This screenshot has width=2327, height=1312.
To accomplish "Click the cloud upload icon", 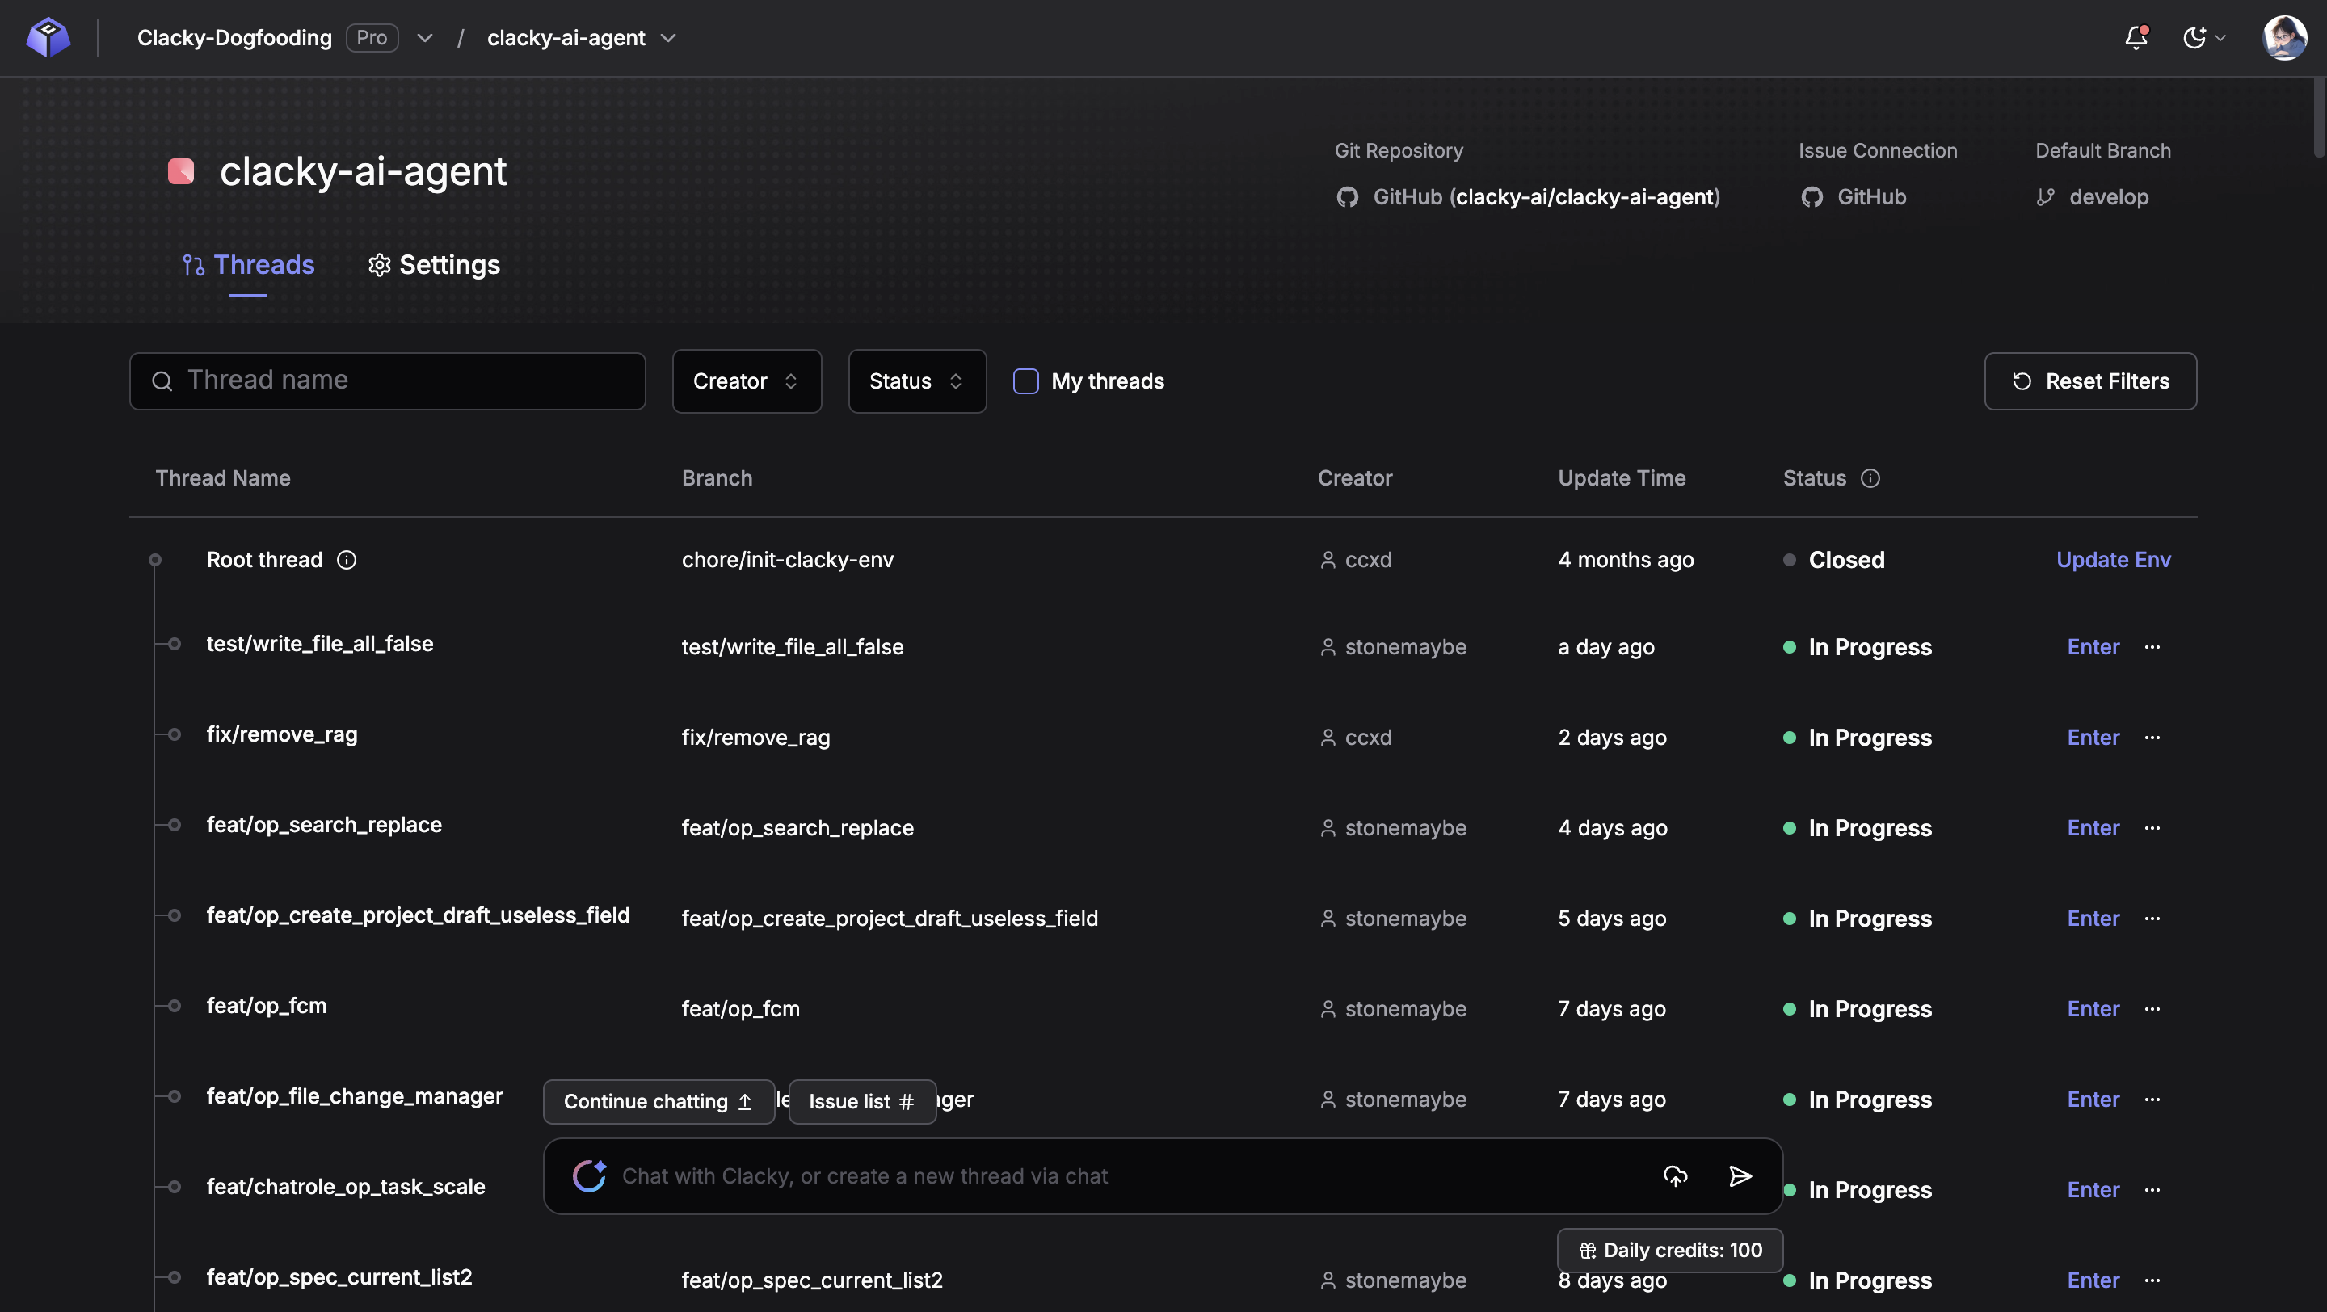I will [x=1675, y=1175].
